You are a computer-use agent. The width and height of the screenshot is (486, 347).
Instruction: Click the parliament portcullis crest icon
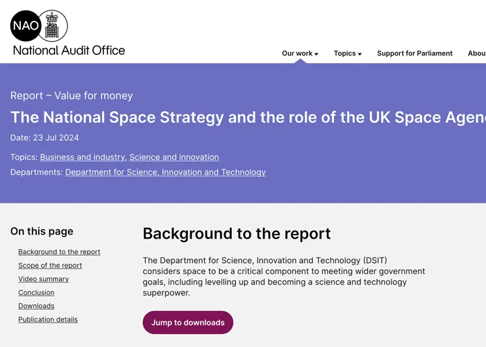tap(52, 26)
